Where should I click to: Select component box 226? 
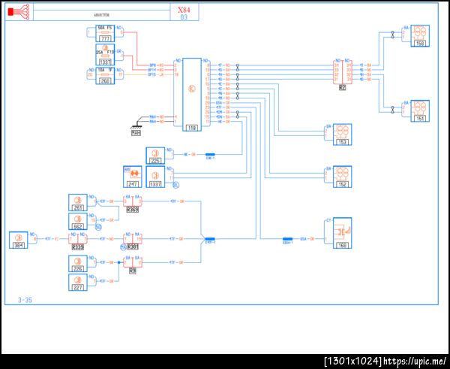click(x=78, y=264)
